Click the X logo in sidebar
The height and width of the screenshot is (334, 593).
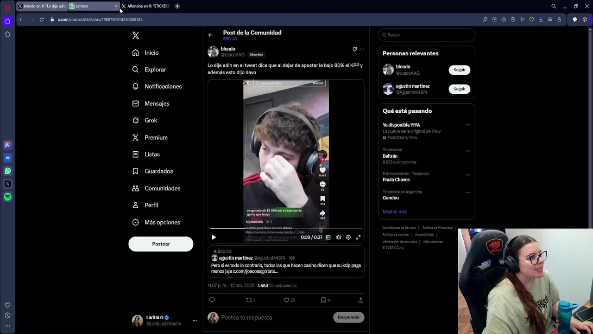135,35
